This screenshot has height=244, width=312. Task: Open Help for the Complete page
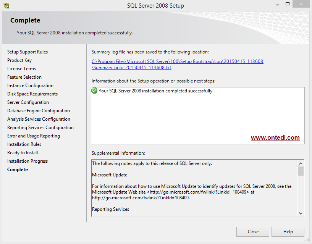click(x=288, y=232)
